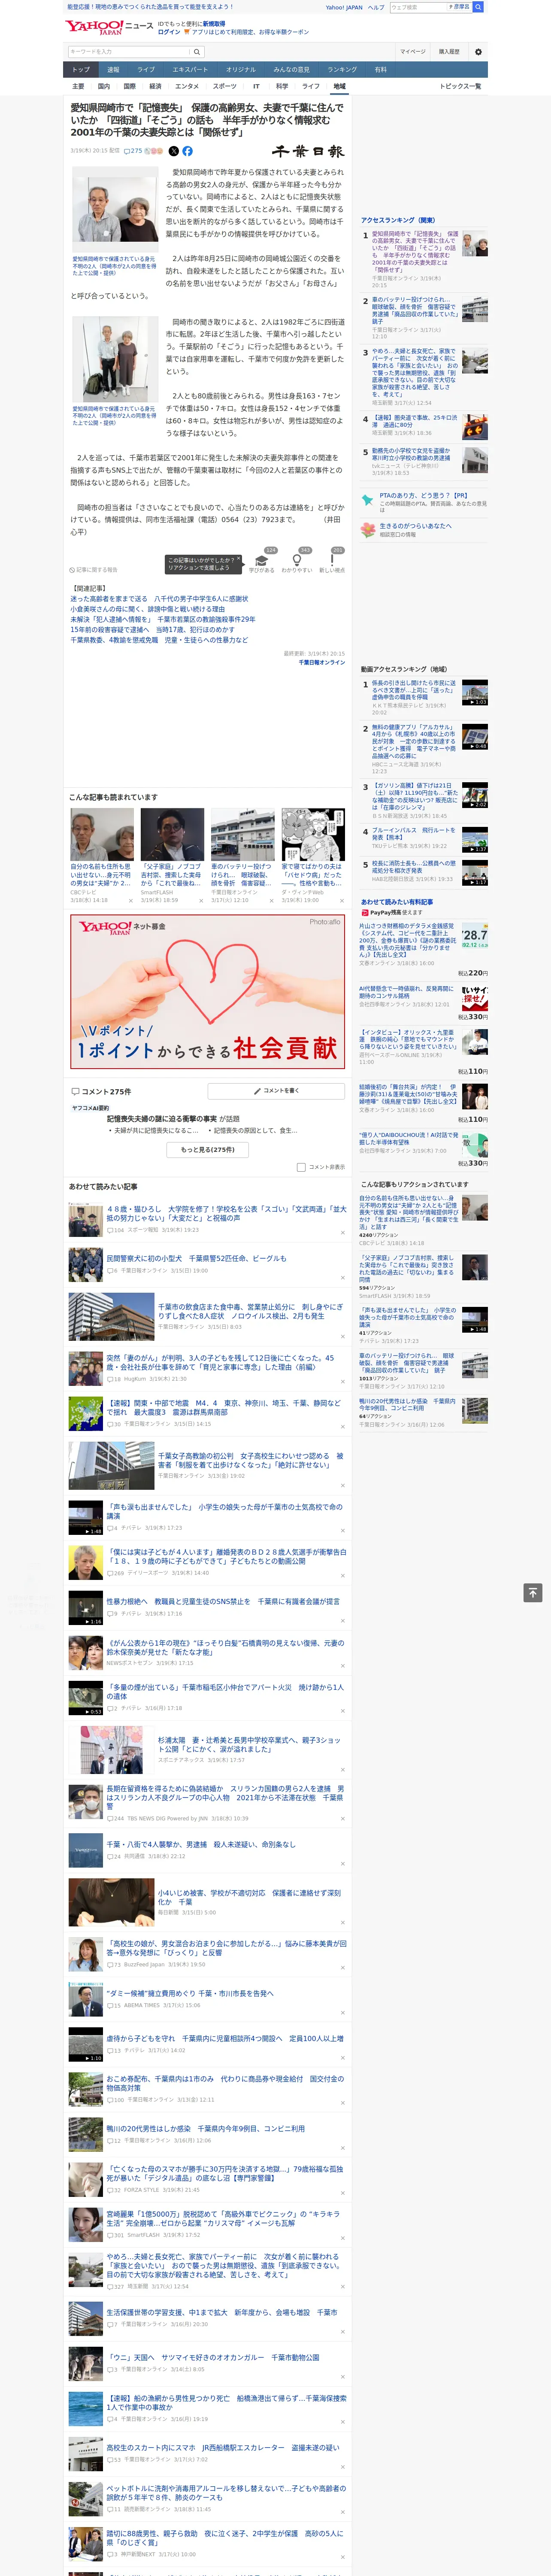Screen dimensions: 551x2576
Task: Click the blue search button in the header
Action: click(478, 7)
